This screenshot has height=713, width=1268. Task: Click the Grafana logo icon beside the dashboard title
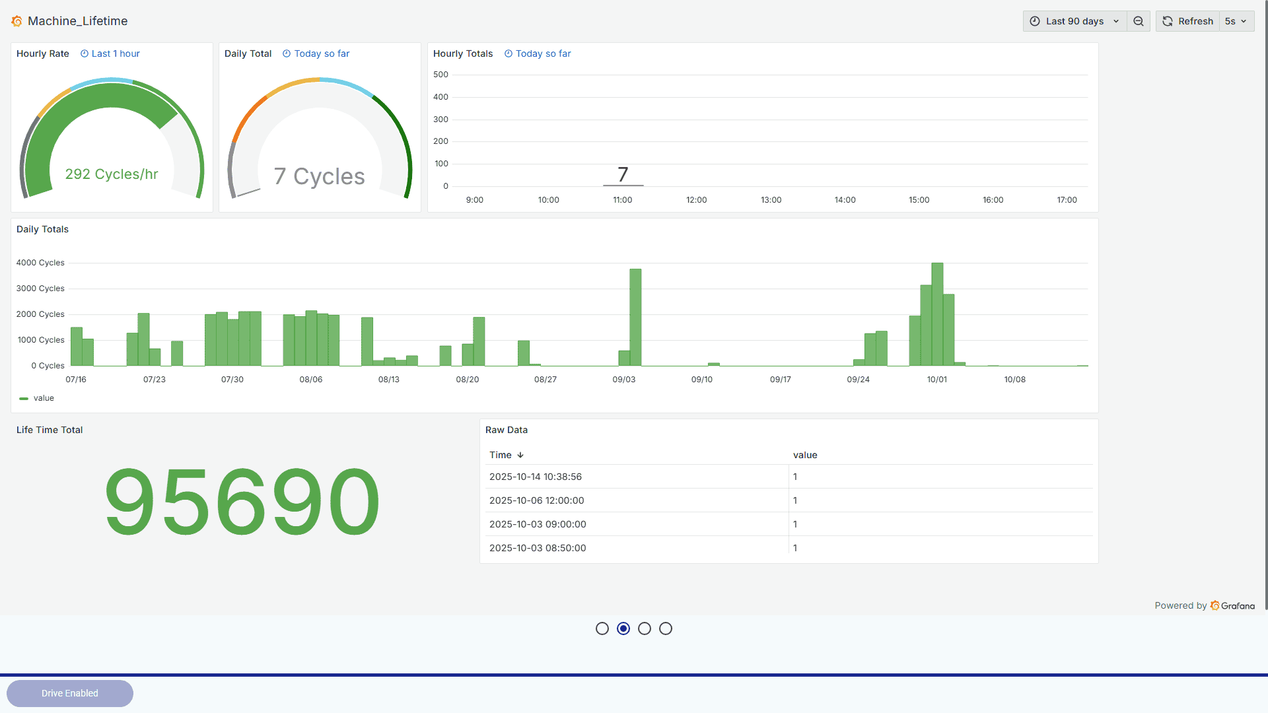pos(17,21)
